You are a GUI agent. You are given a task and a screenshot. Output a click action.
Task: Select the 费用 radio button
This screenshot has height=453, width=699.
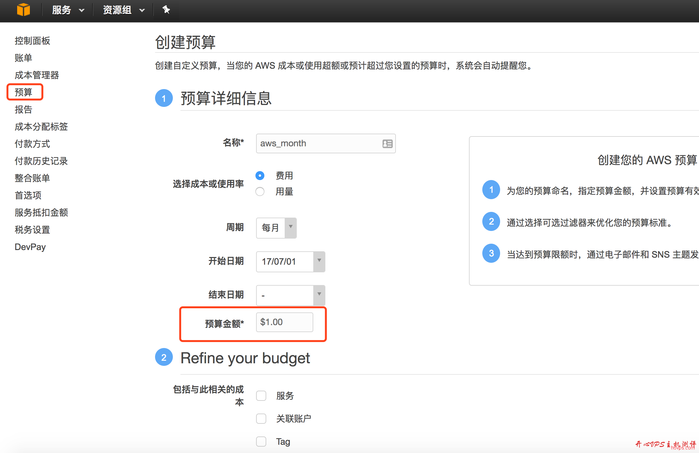tap(260, 176)
